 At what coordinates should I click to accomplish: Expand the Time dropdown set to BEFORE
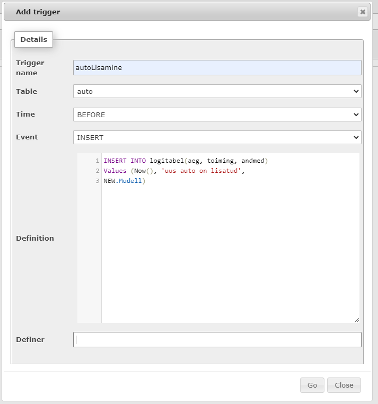click(217, 114)
